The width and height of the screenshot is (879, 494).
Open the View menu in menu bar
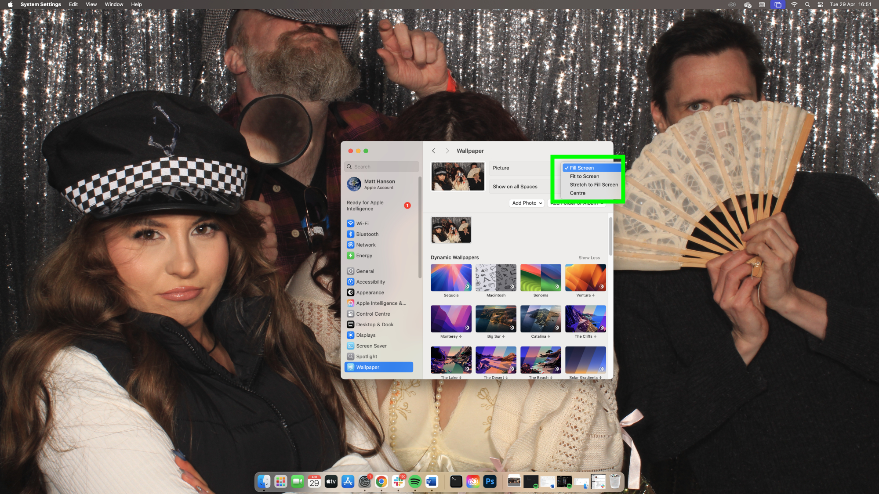[91, 4]
